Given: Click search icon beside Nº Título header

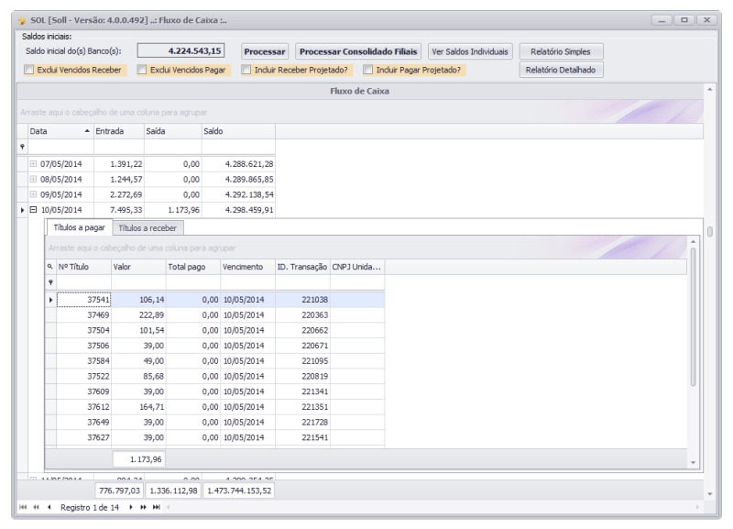Looking at the screenshot, I should [51, 267].
